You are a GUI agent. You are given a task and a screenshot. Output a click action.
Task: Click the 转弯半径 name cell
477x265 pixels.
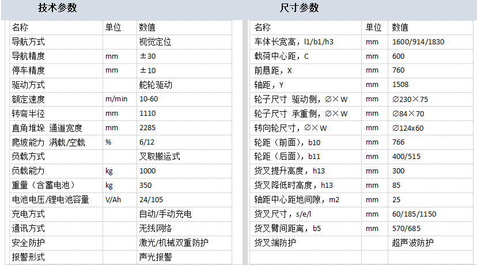coord(56,113)
